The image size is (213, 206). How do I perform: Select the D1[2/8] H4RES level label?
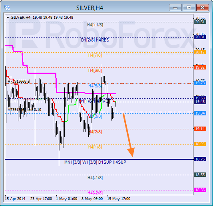point(95,40)
